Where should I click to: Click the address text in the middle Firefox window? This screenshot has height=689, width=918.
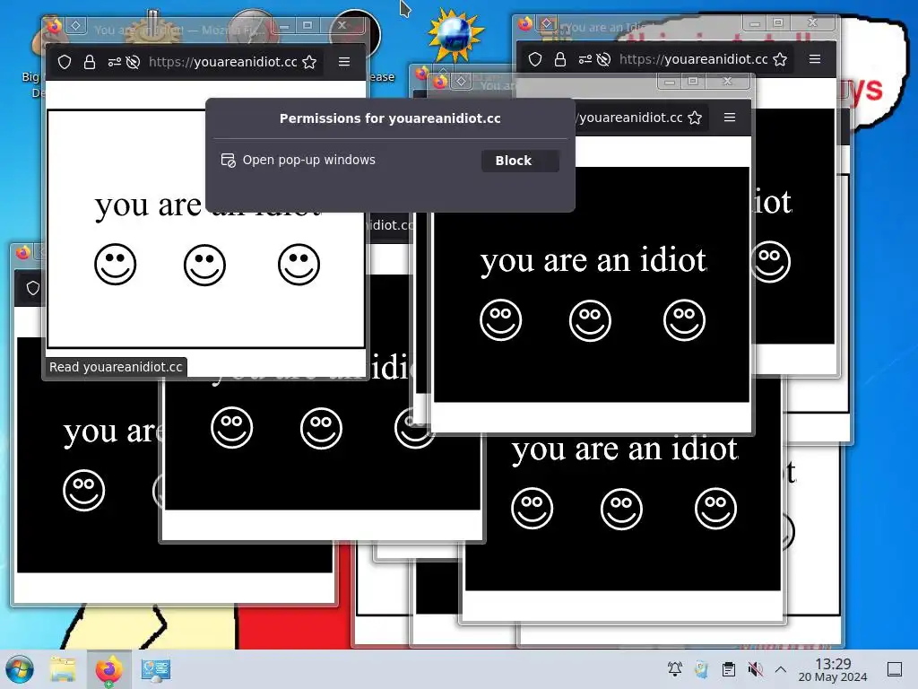click(629, 118)
